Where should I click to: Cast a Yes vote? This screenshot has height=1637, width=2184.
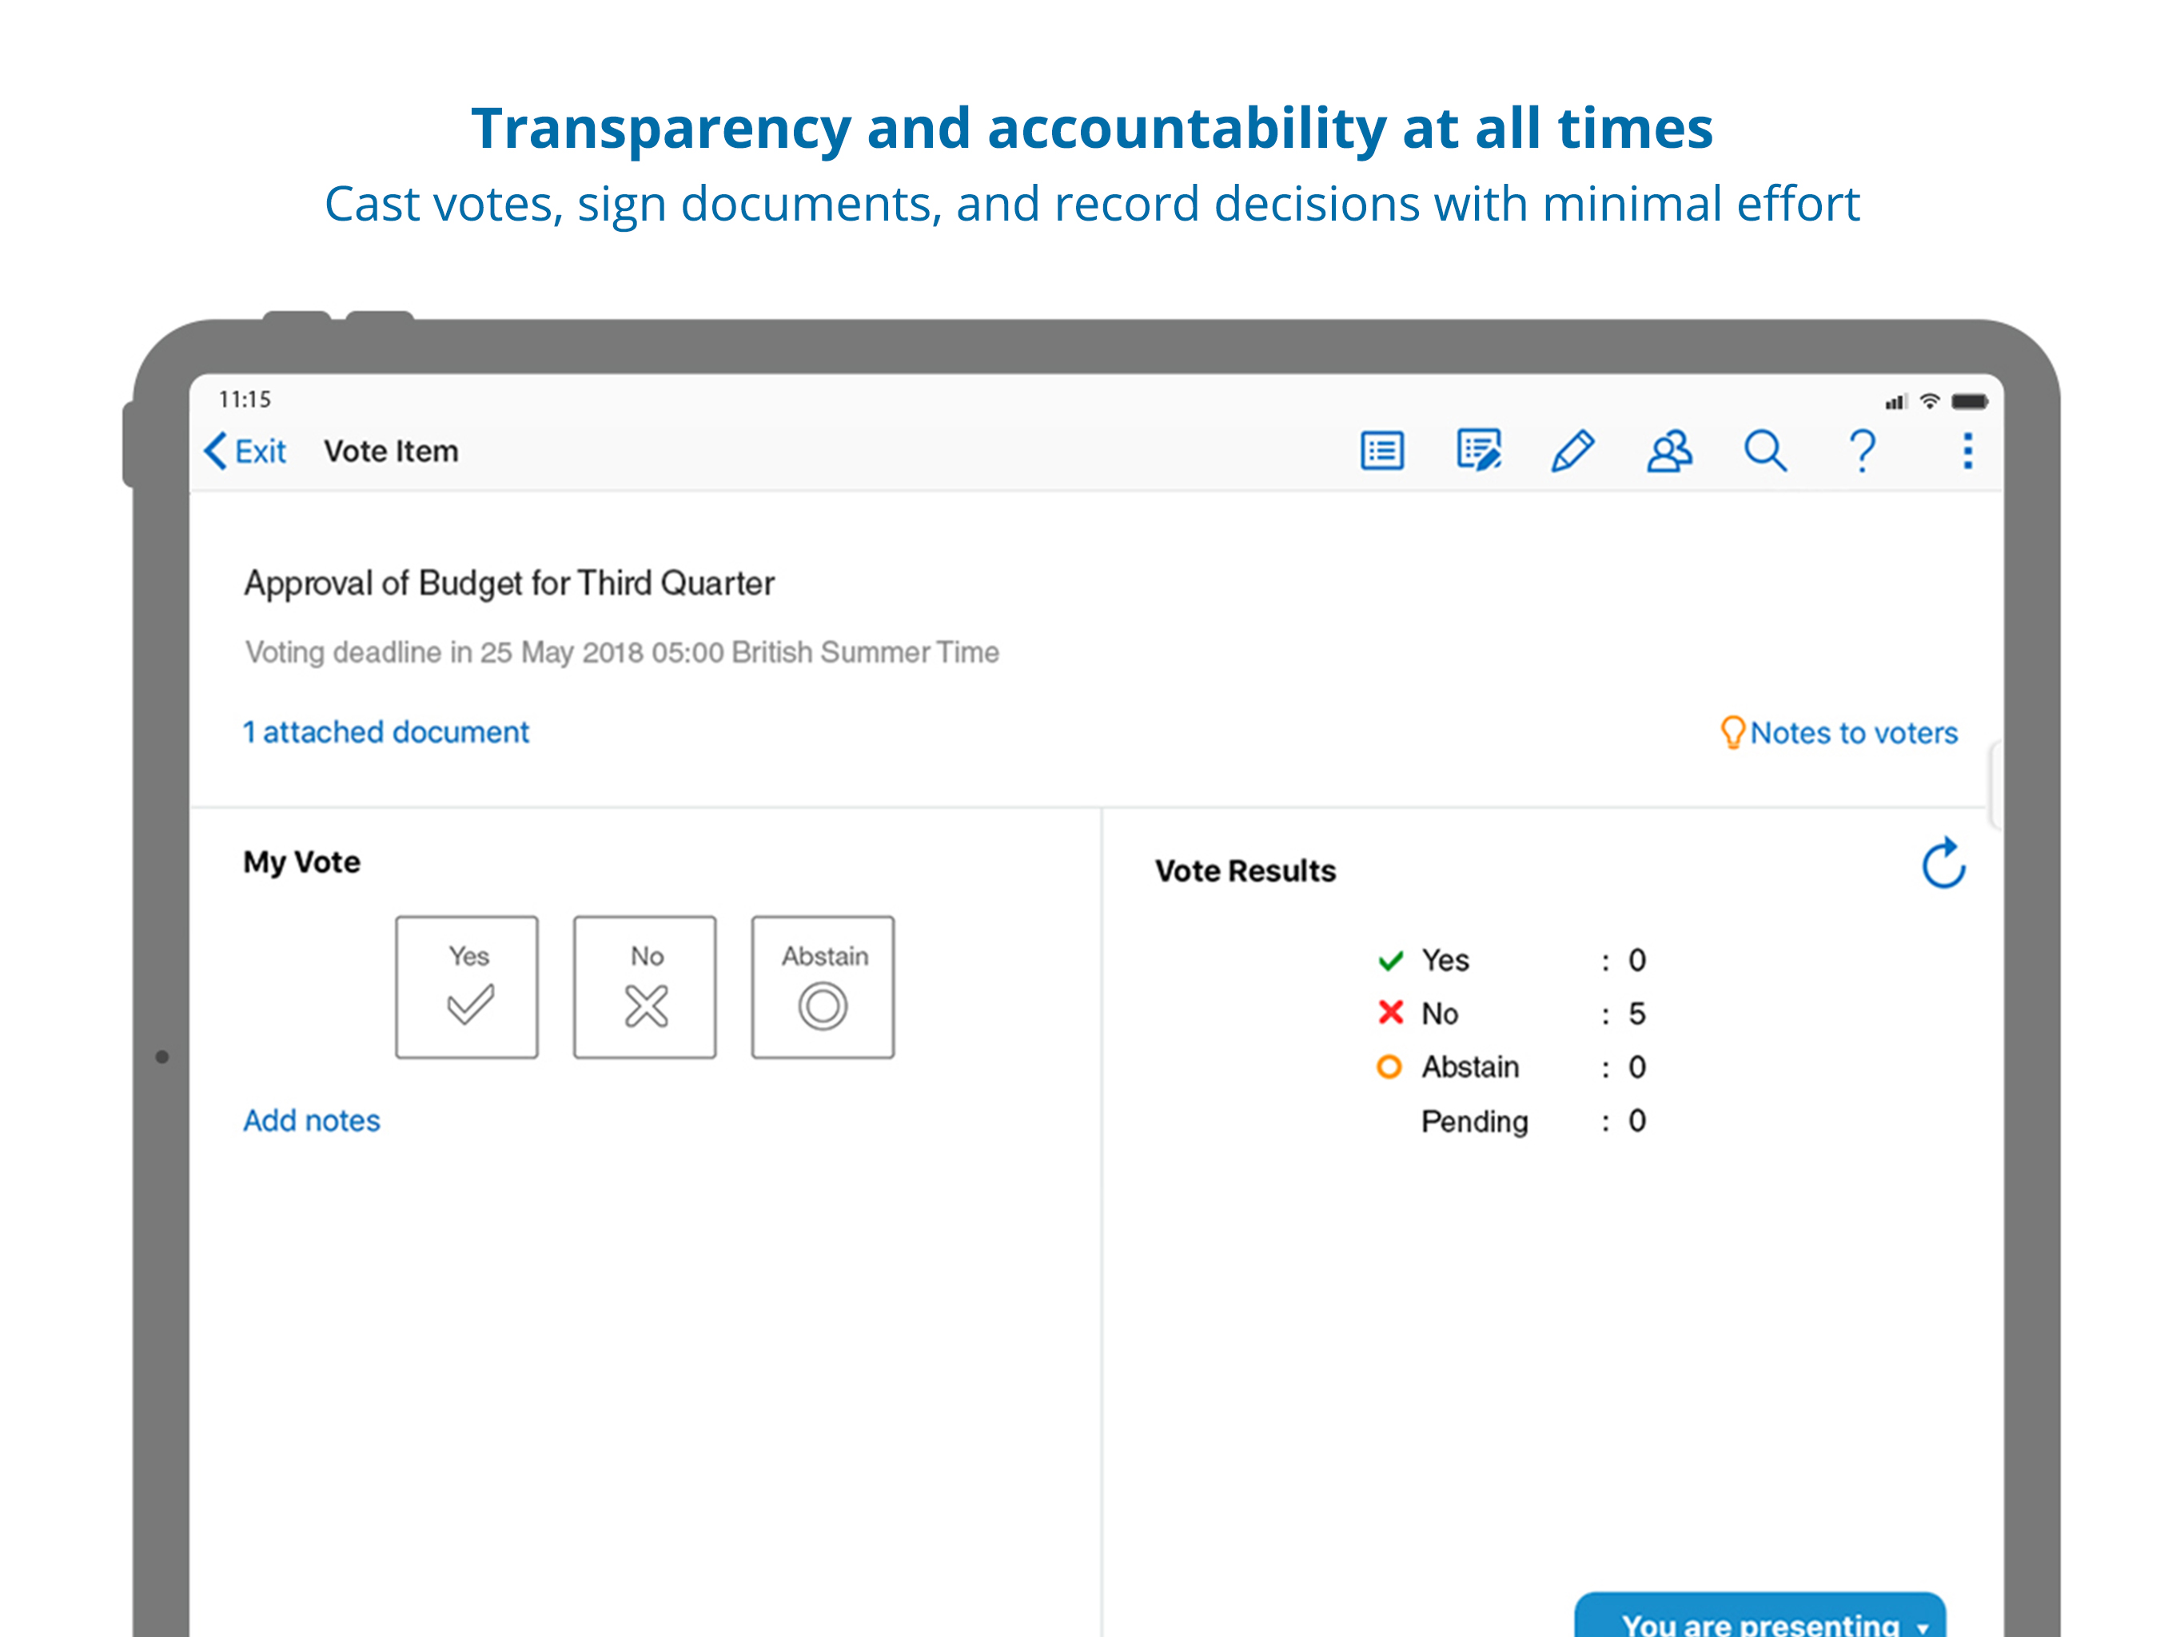[467, 987]
